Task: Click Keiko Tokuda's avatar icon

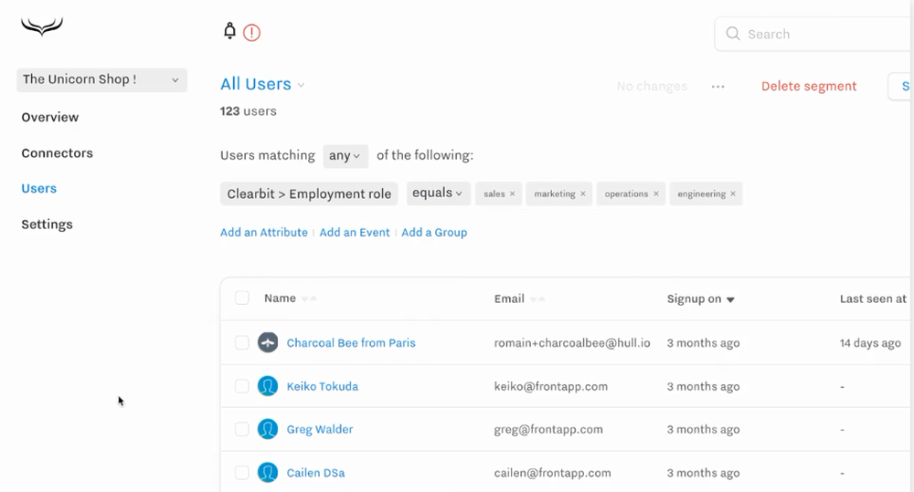Action: click(x=268, y=386)
